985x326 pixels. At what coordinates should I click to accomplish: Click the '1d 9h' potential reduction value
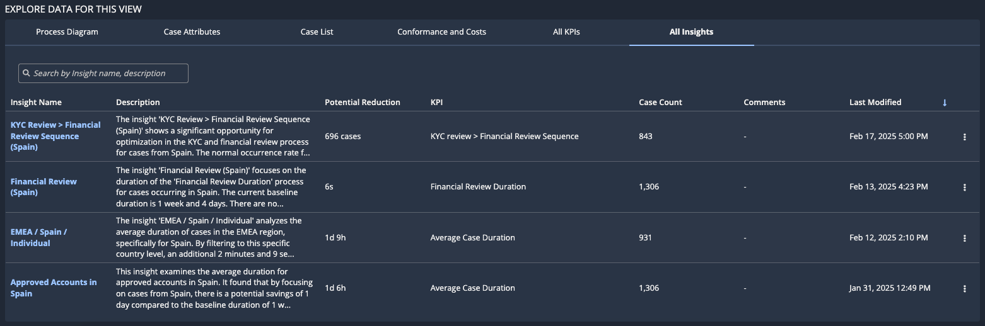pos(335,237)
